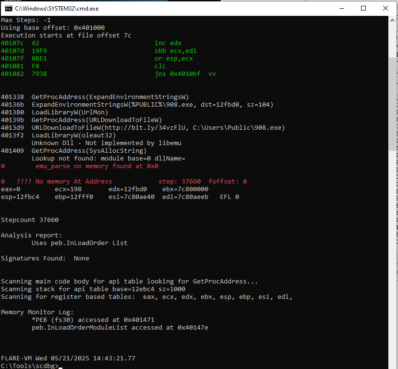Click the 'Stepcount 37660' line
This screenshot has width=398, height=369.
pyautogui.click(x=30, y=220)
